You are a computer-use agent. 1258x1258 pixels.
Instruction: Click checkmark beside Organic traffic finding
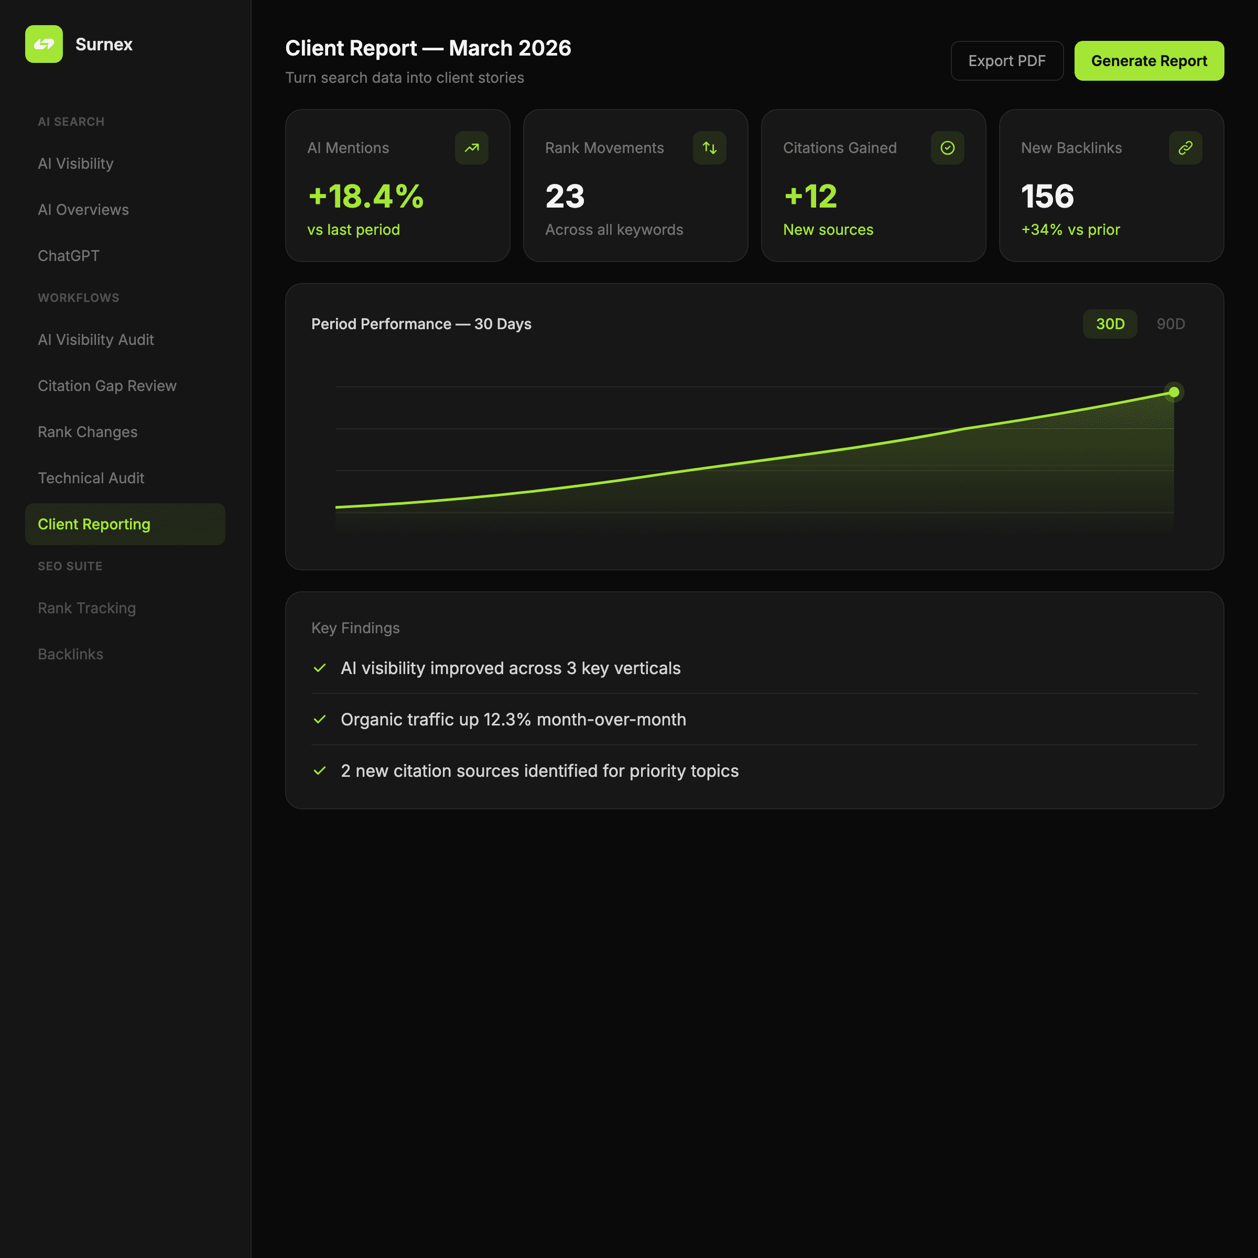click(x=320, y=720)
